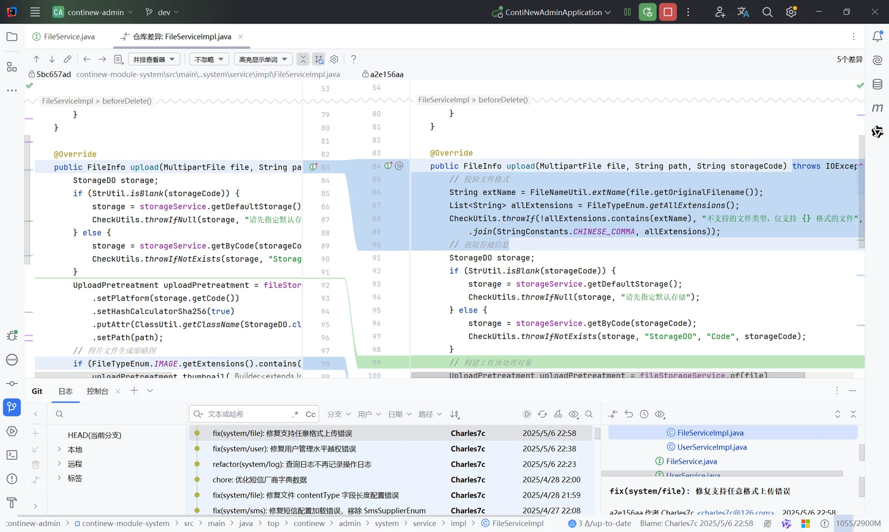Refresh the Git log
The image size is (889, 532).
click(x=542, y=414)
